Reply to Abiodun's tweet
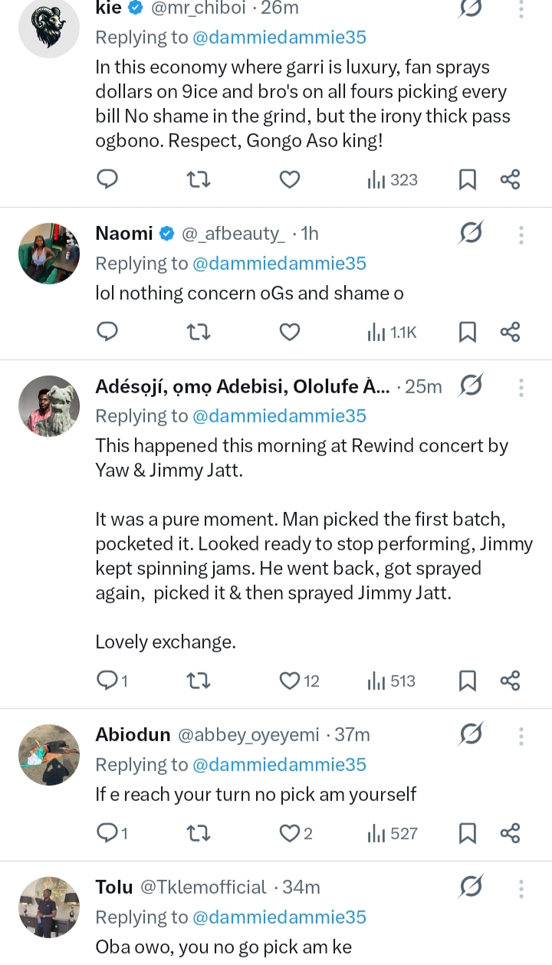The width and height of the screenshot is (552, 965). pos(107,833)
